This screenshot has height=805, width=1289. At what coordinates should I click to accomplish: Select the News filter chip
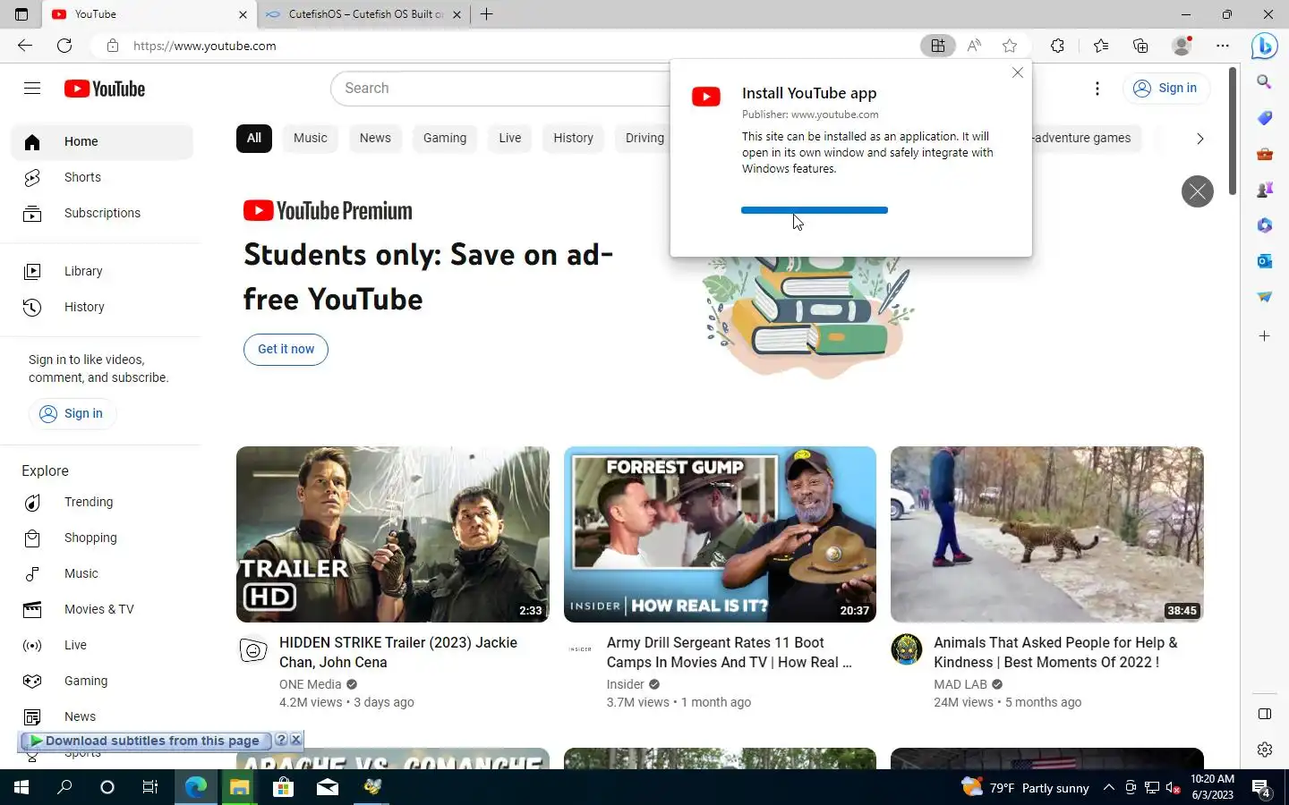click(375, 138)
